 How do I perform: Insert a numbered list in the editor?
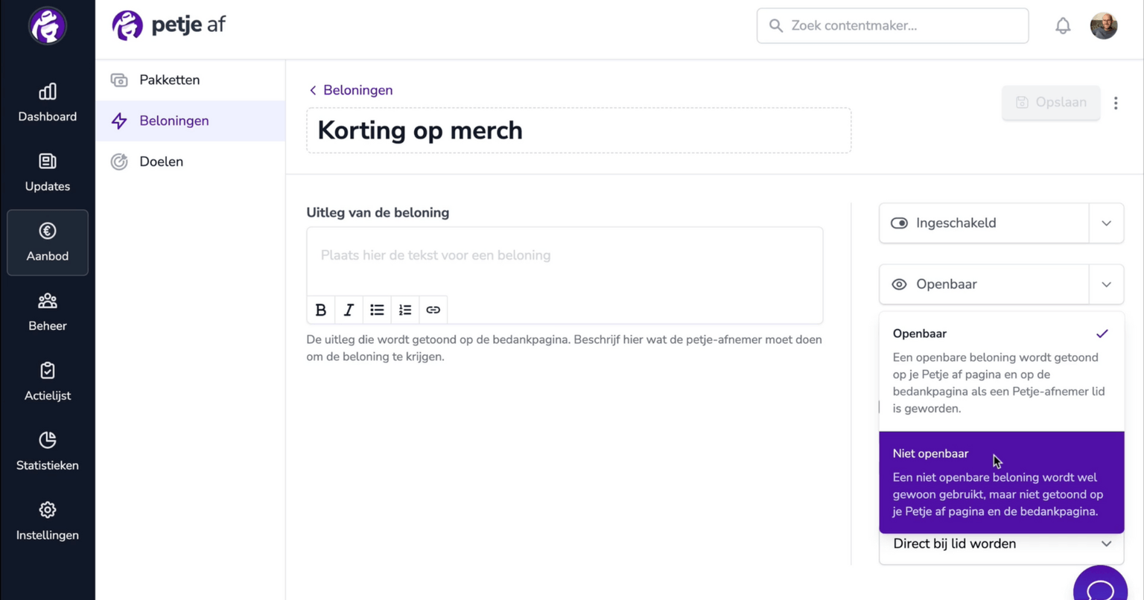[x=405, y=310]
